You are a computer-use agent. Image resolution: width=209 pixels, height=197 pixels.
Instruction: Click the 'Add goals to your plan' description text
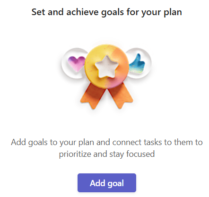(52, 143)
